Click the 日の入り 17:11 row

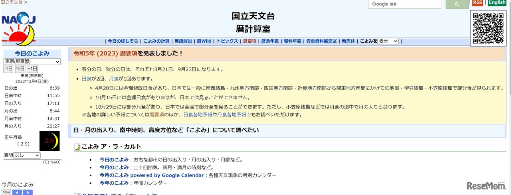point(32,103)
